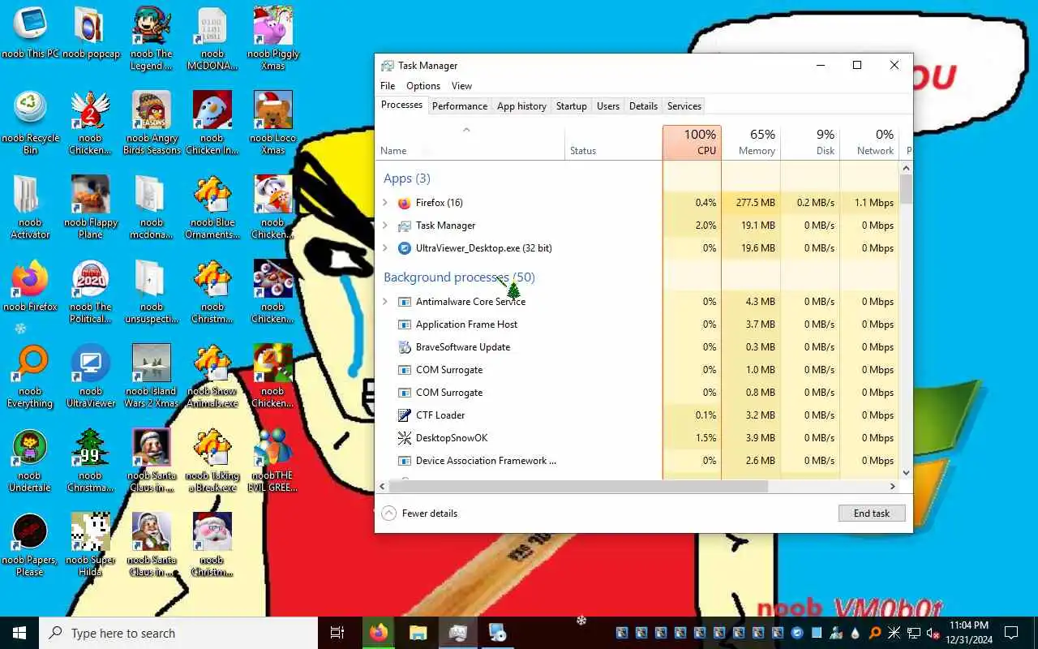Expand the Antimalware Core Service entry

[x=385, y=302]
